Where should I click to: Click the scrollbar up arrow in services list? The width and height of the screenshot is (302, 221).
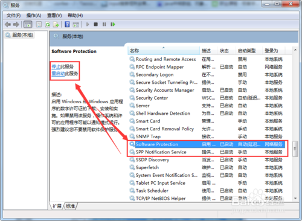(x=295, y=50)
